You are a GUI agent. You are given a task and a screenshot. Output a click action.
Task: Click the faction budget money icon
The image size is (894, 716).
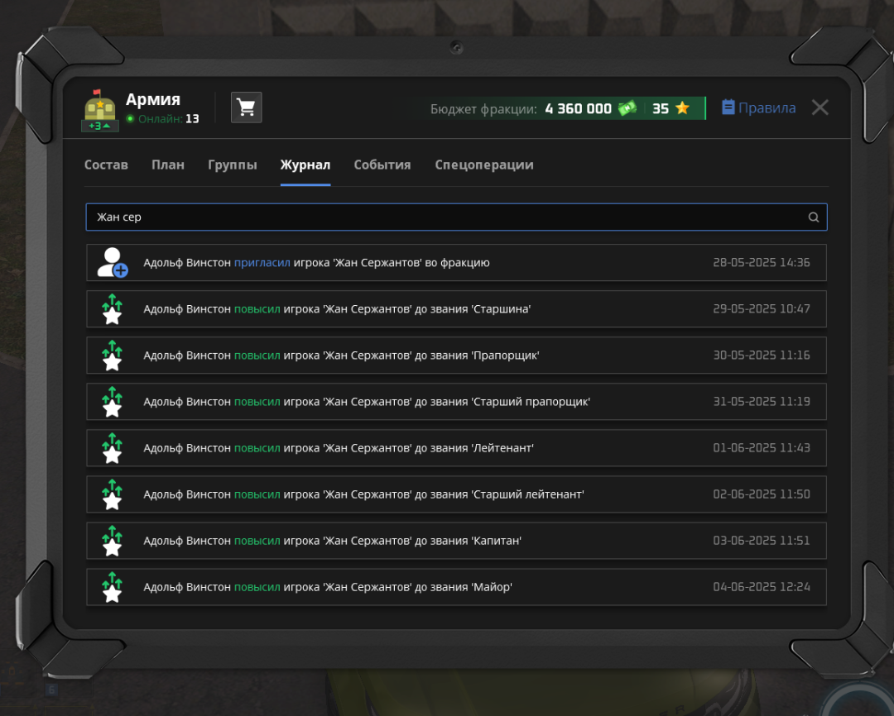click(x=627, y=108)
